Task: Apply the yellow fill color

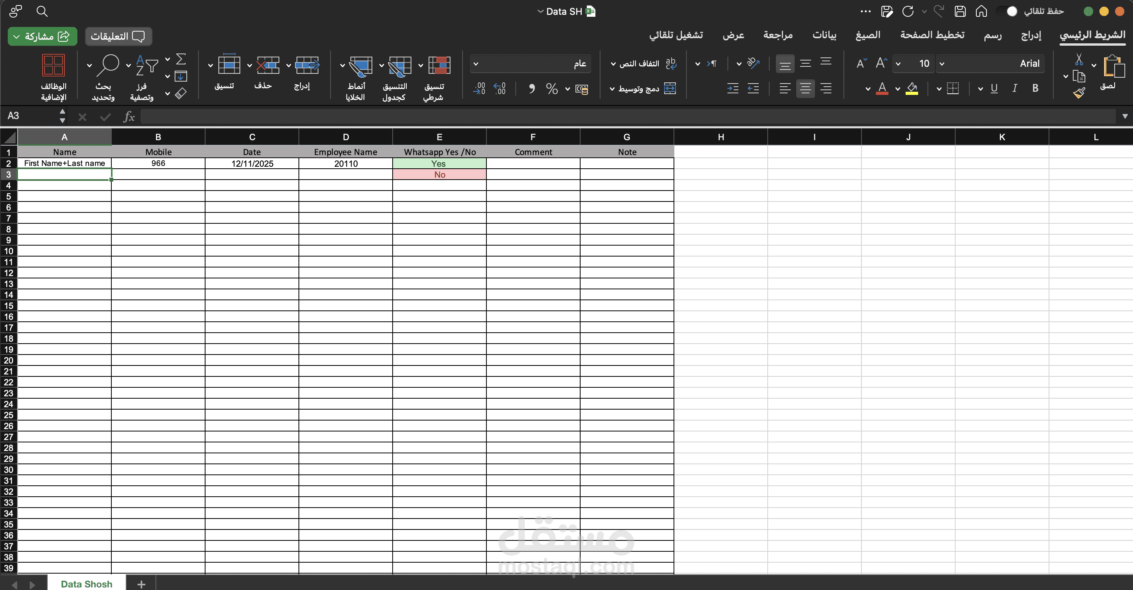Action: pyautogui.click(x=912, y=88)
